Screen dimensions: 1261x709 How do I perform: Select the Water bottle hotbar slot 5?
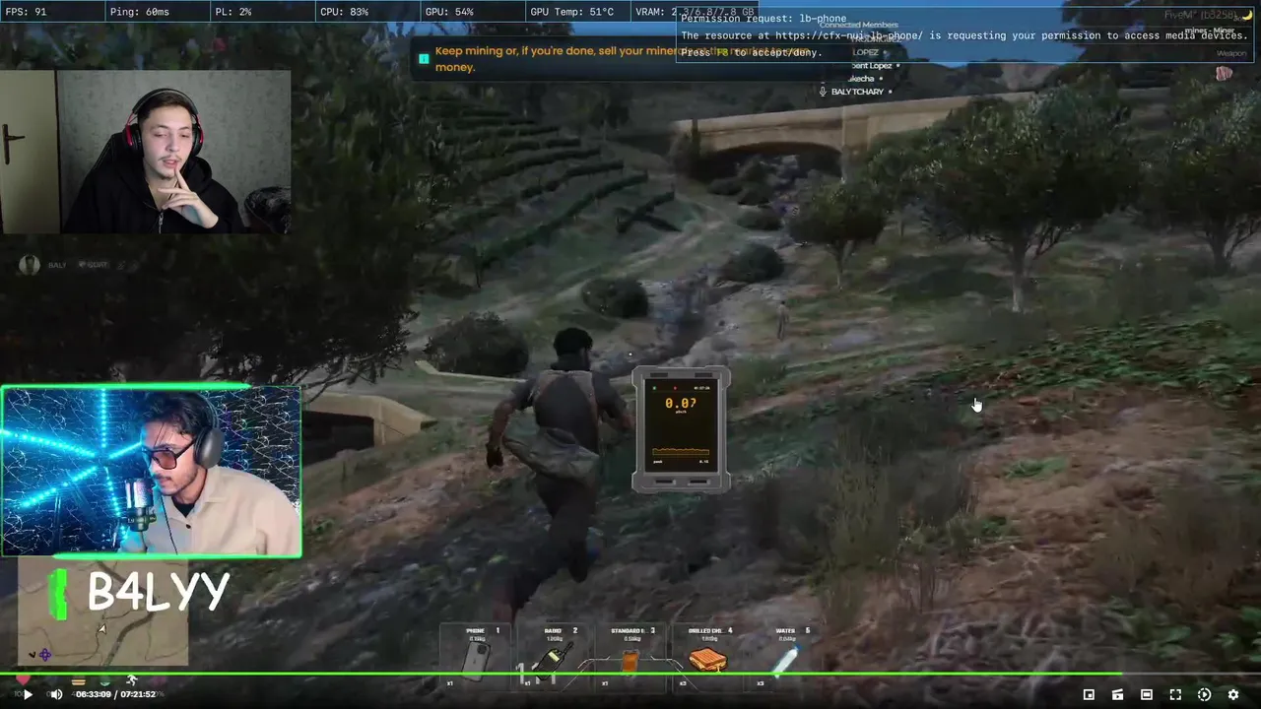coord(785,656)
